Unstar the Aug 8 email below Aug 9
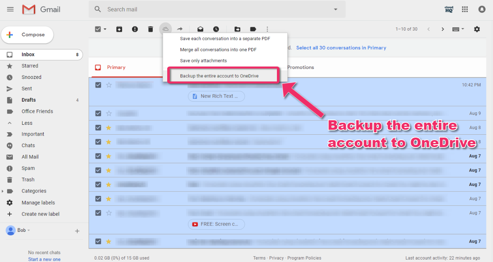 pyautogui.click(x=109, y=128)
